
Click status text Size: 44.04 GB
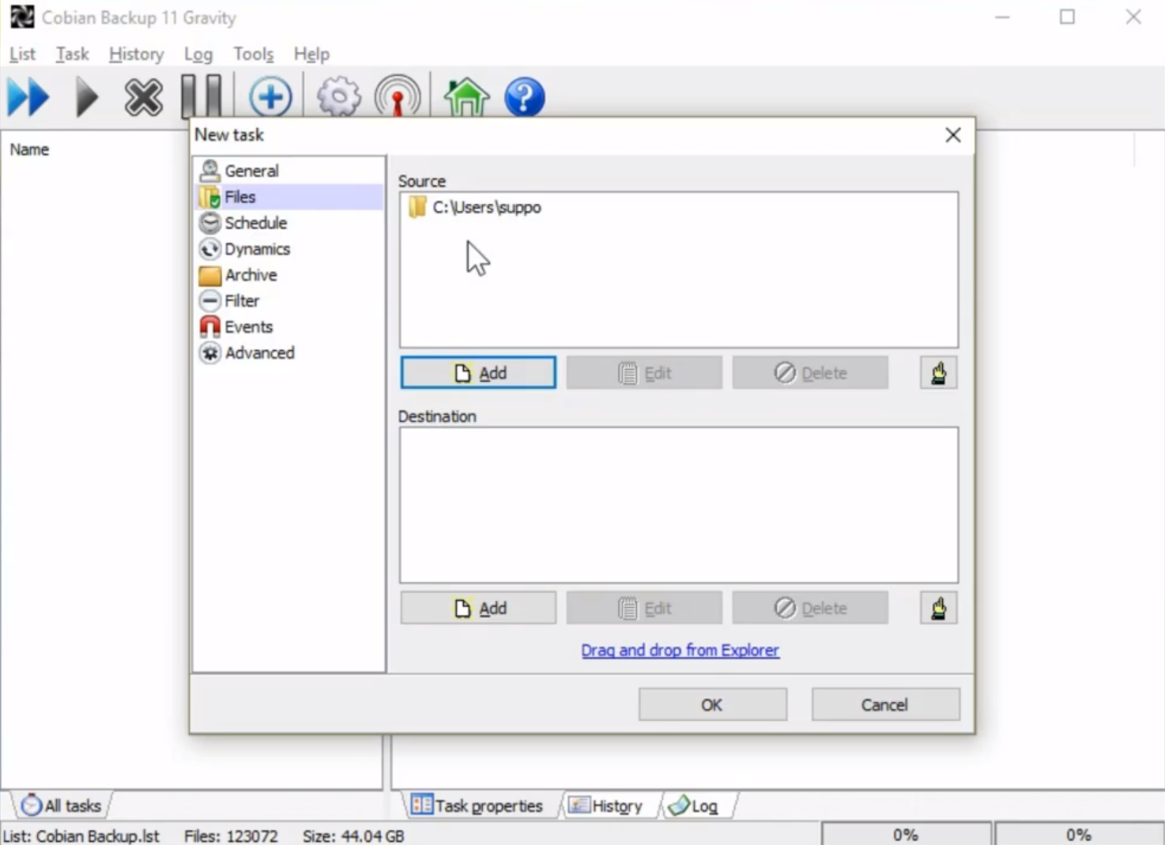click(353, 836)
